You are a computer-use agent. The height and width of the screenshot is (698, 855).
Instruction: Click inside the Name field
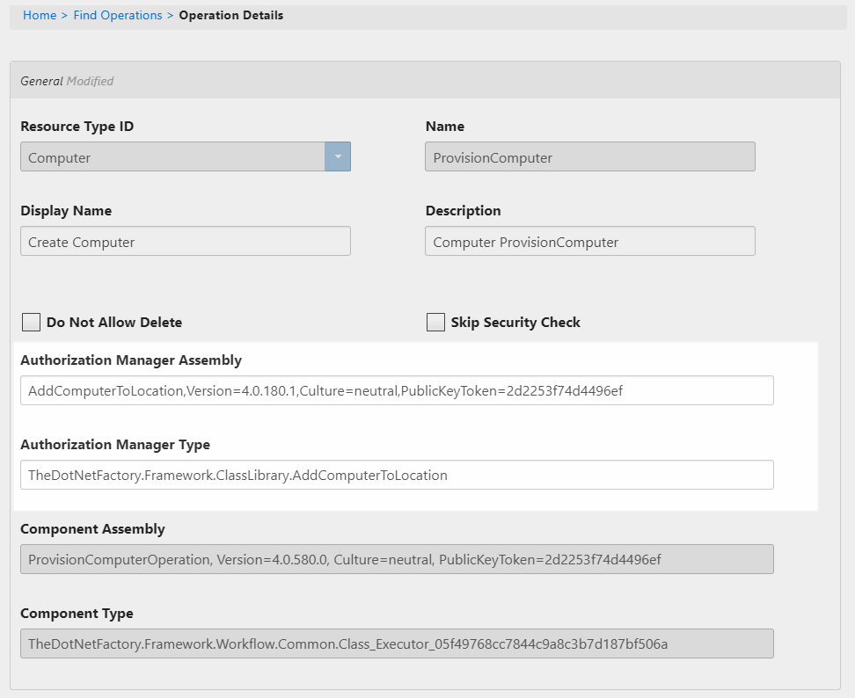[x=589, y=156]
